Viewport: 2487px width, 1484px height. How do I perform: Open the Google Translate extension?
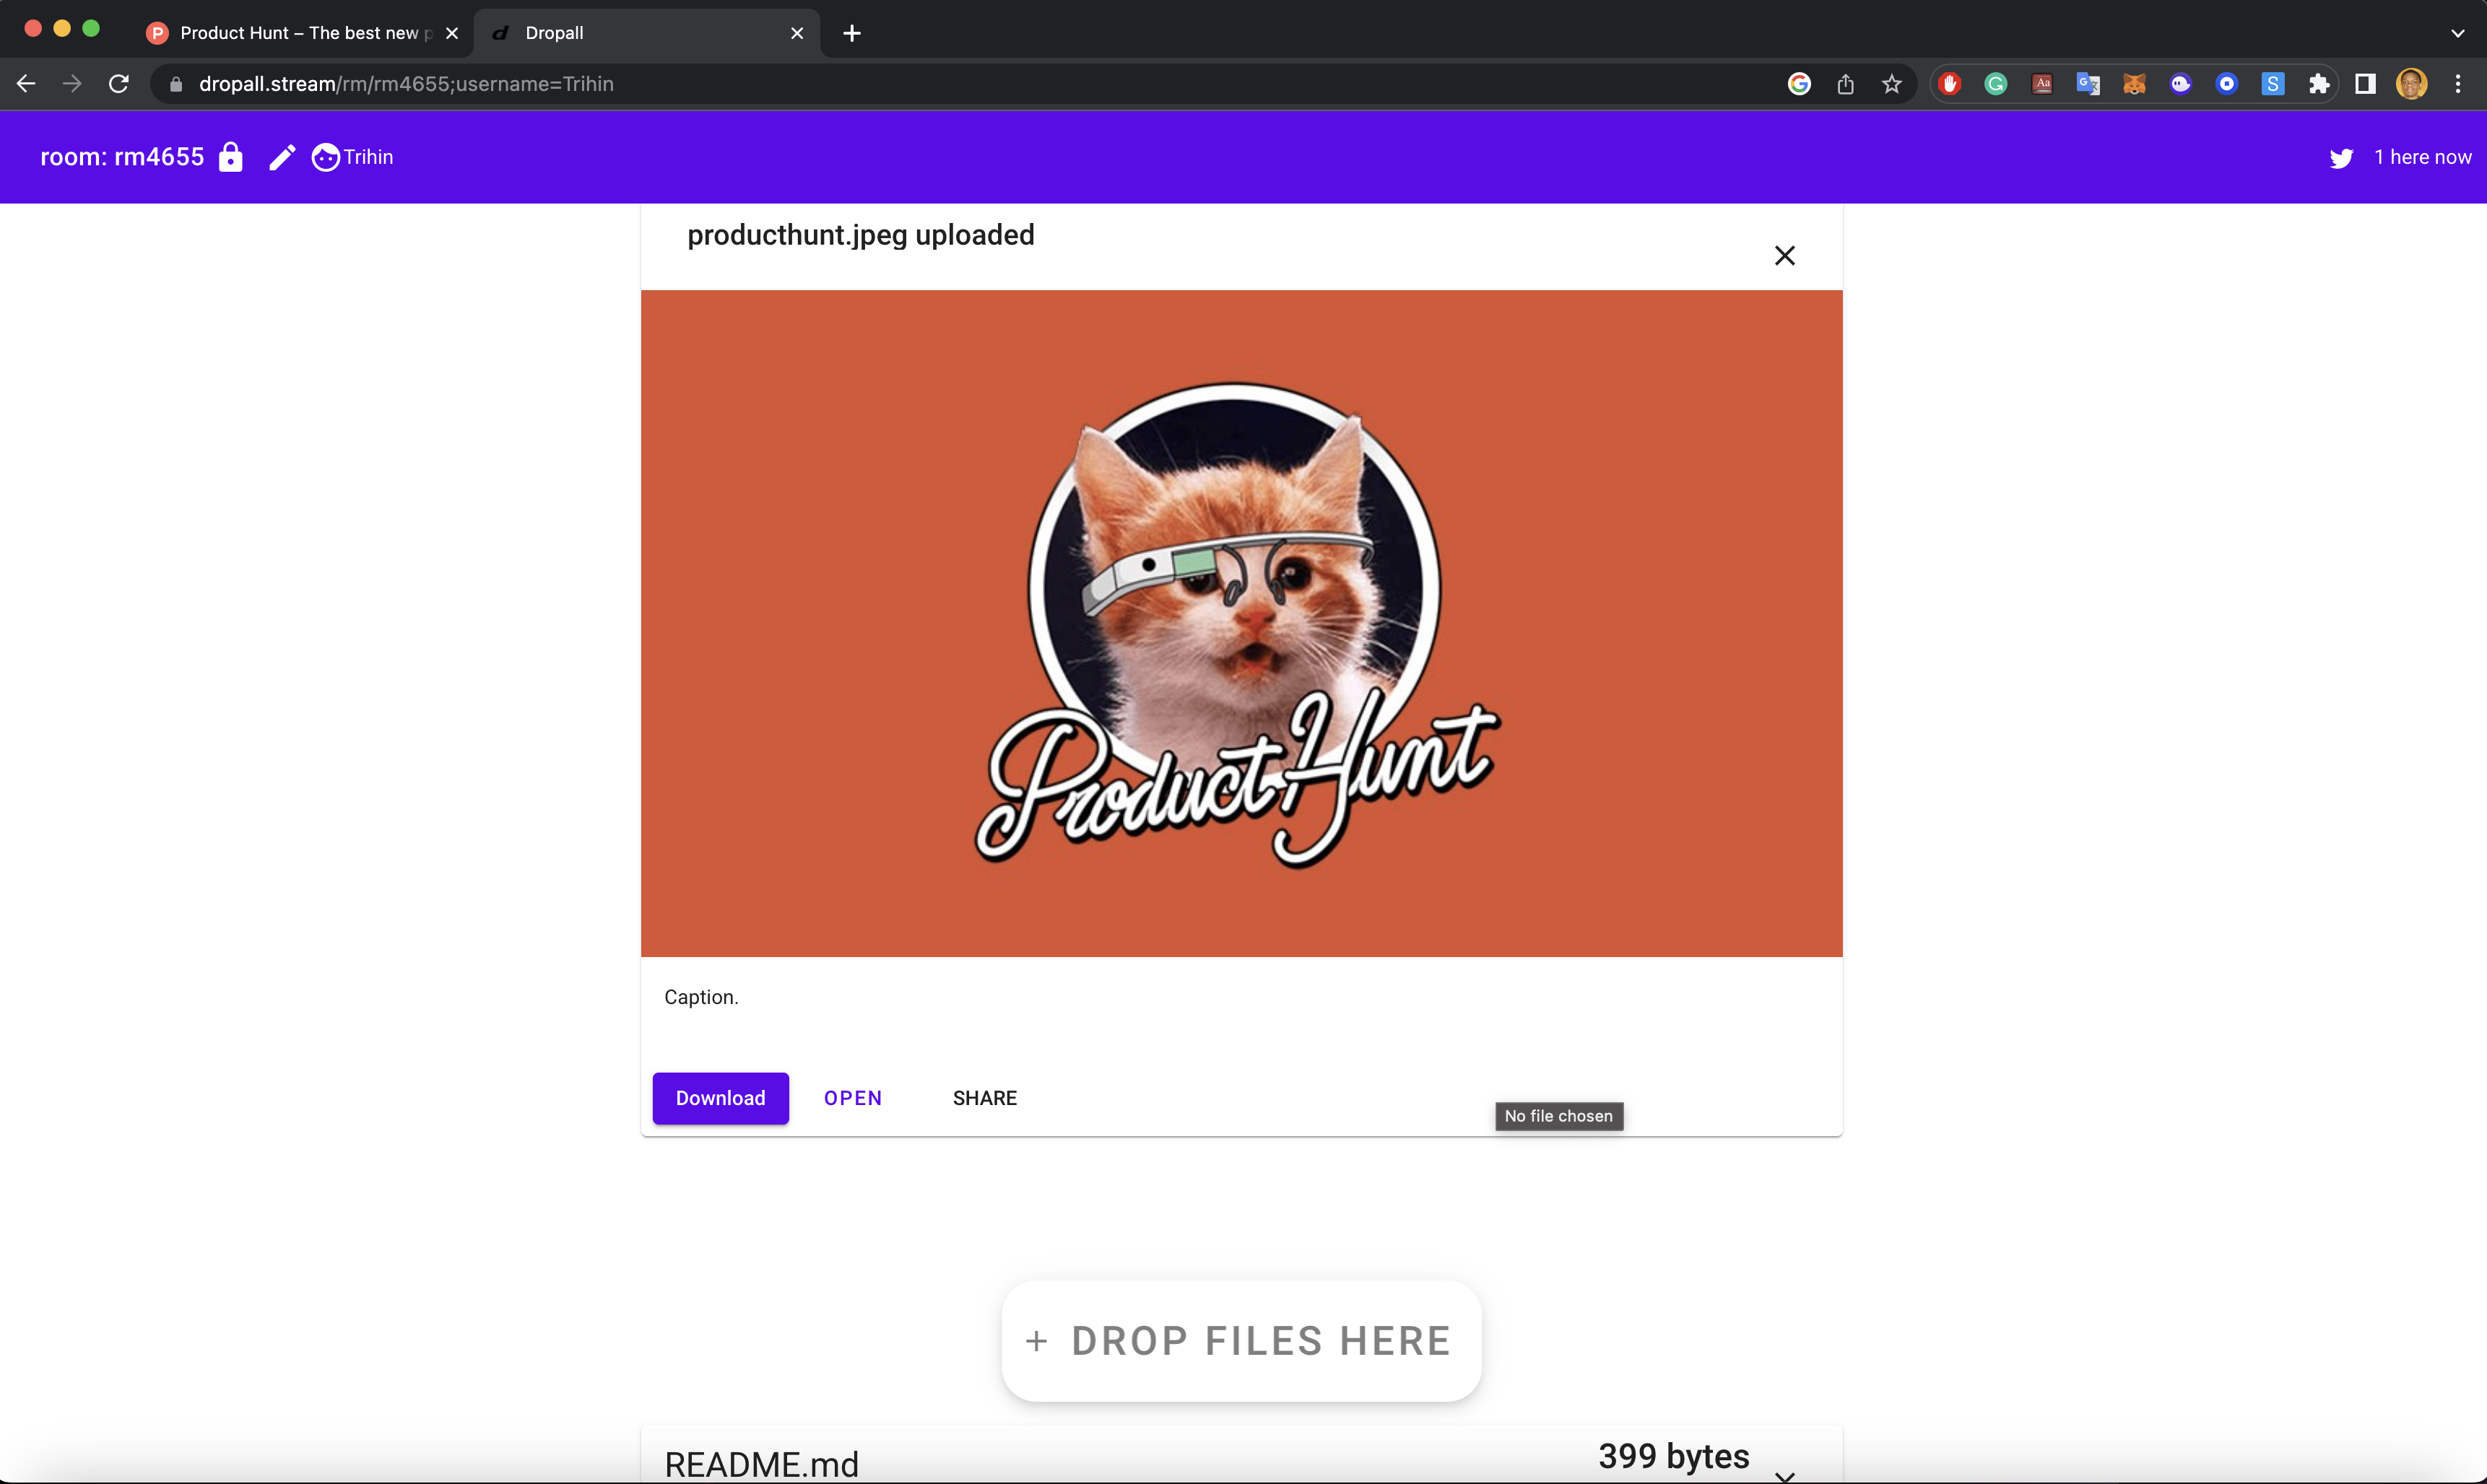2088,84
